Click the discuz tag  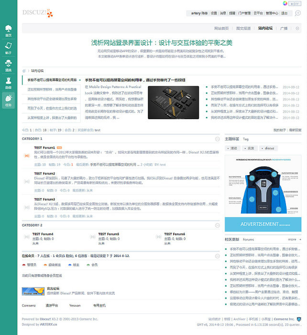268,148
